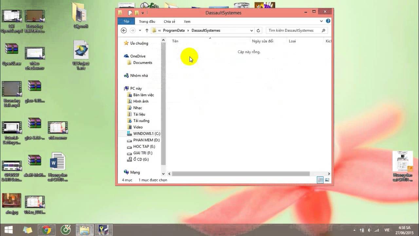The height and width of the screenshot is (236, 419).
Task: Open Bàn làm việc in the navigation pane
Action: 143,95
